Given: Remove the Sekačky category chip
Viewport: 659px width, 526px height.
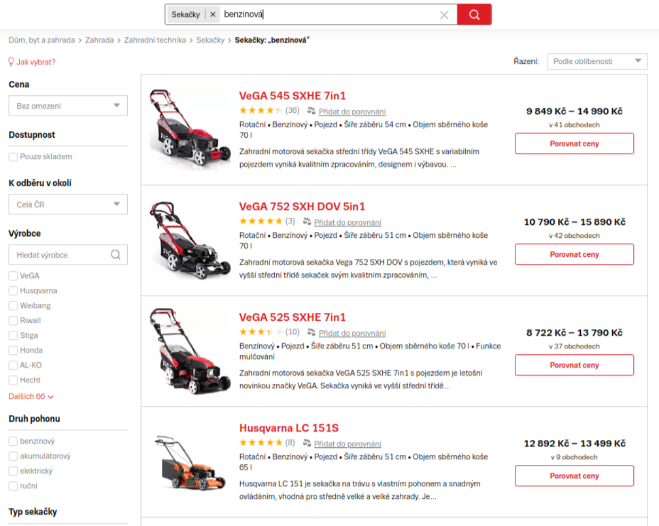Looking at the screenshot, I should coord(212,14).
